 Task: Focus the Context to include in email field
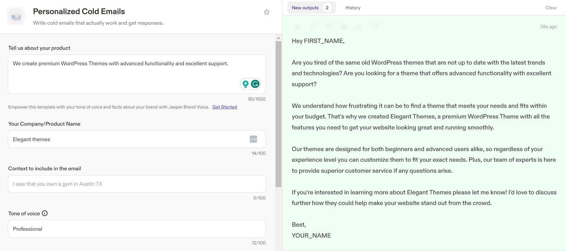point(137,184)
